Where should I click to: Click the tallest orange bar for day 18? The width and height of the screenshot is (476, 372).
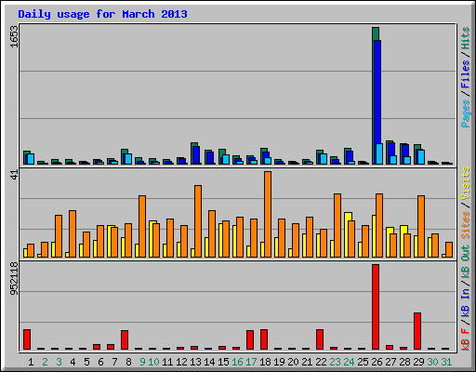268,214
